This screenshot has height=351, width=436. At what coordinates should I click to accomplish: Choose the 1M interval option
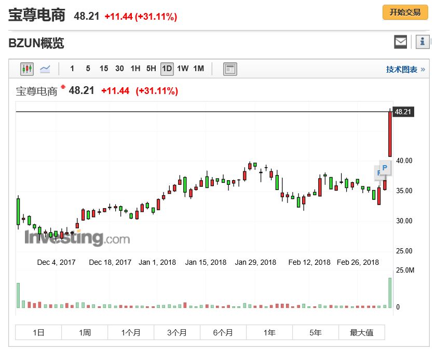[198, 69]
